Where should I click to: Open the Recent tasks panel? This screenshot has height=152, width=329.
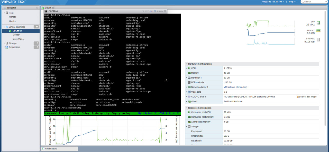(x=59, y=149)
